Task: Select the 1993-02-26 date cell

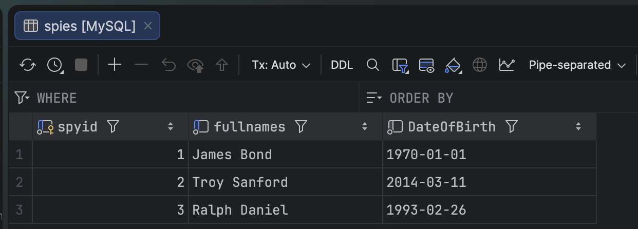Action: click(490, 210)
